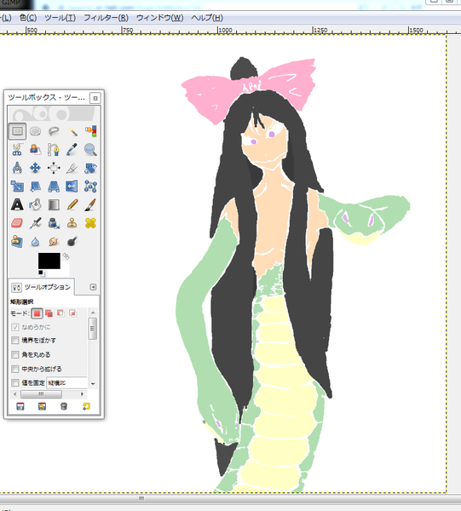Viewport: 461px width, 511px height.
Task: Select the Ellipse Select tool
Action: 35,131
